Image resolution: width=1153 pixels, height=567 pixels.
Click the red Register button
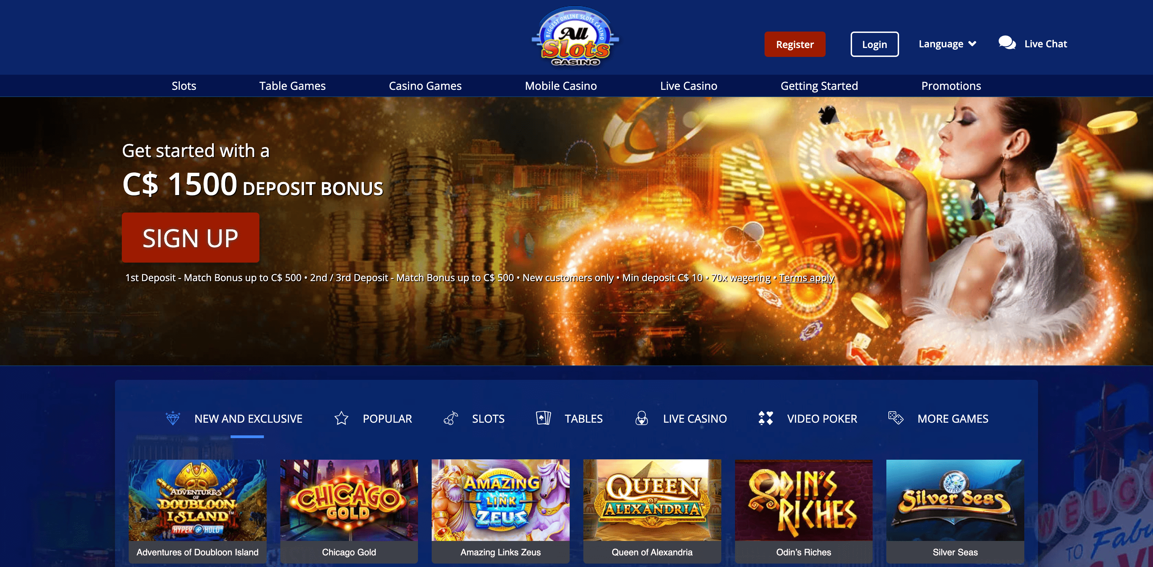pyautogui.click(x=794, y=44)
